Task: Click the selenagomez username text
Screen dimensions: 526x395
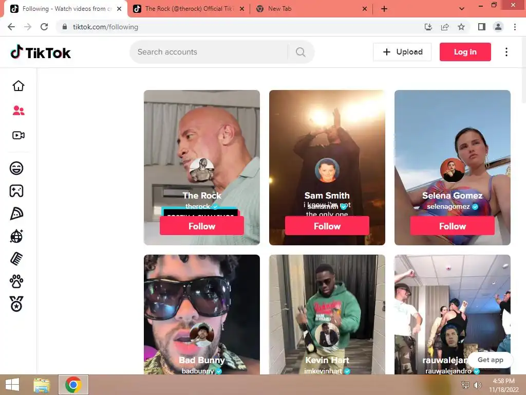Action: [448, 207]
